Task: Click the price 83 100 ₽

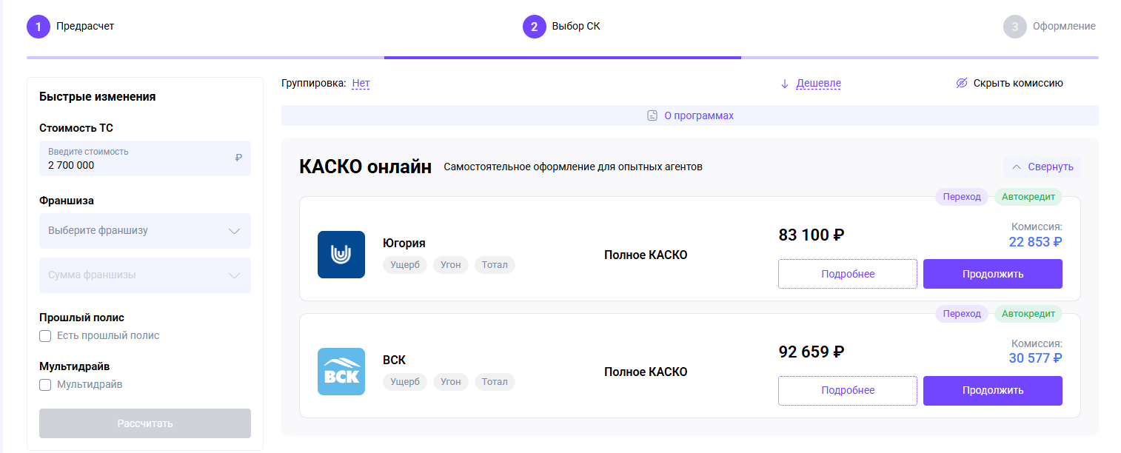Action: [812, 235]
